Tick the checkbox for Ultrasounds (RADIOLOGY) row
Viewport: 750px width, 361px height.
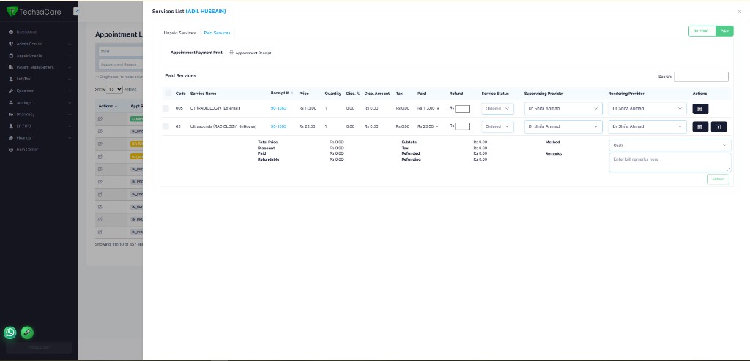[x=166, y=126]
